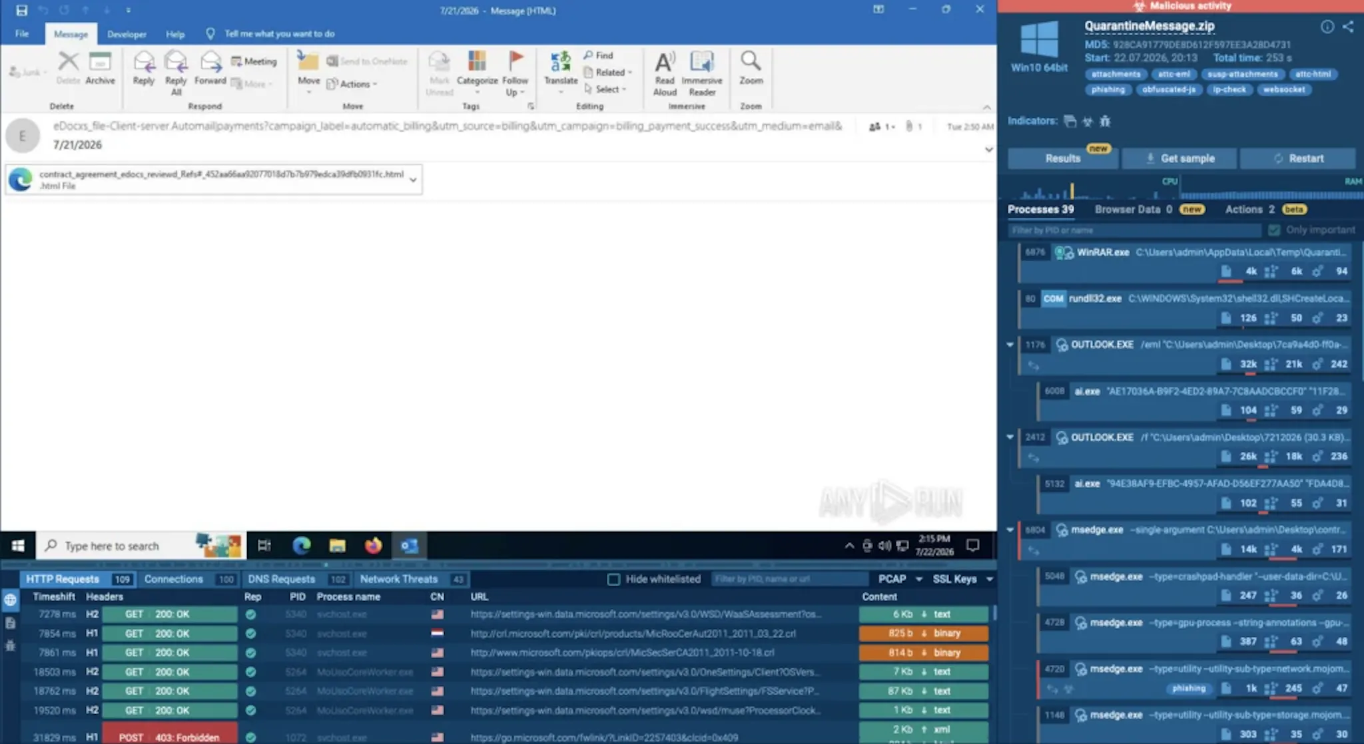Image resolution: width=1364 pixels, height=744 pixels.
Task: Save the message with floppy disk icon
Action: pos(21,10)
